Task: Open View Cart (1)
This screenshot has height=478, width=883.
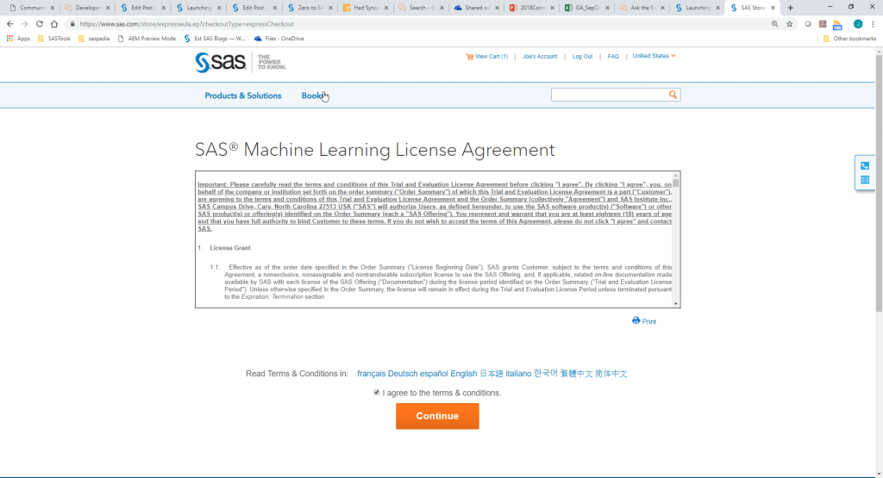Action: click(x=486, y=56)
